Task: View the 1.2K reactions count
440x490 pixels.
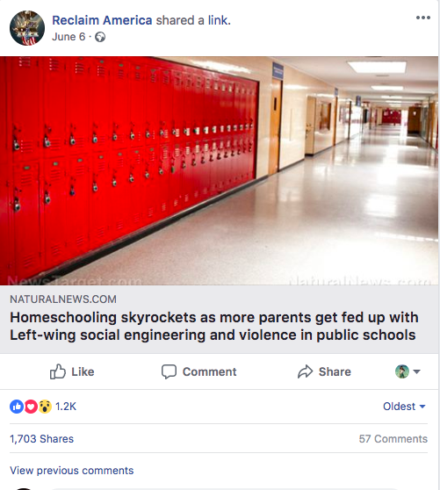Action: coord(66,407)
